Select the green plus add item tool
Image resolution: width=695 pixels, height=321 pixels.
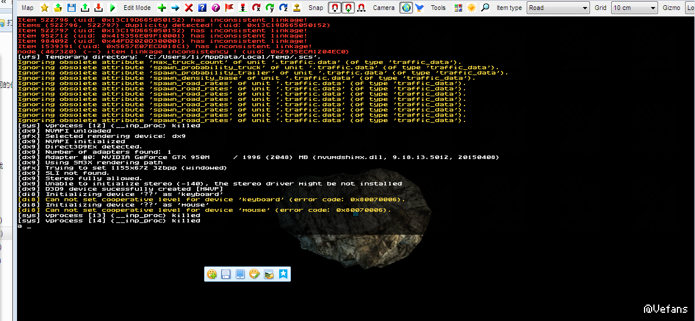[x=162, y=8]
